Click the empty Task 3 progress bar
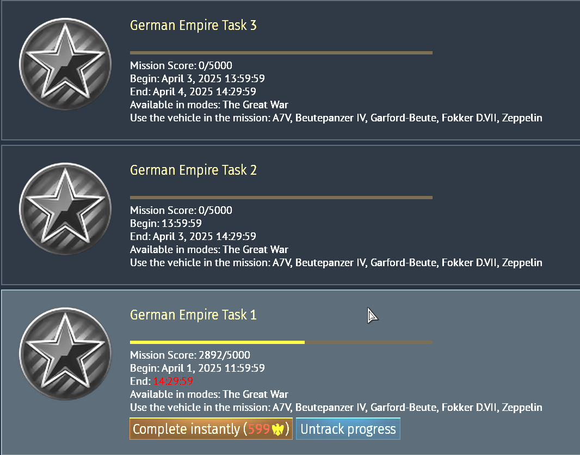 281,53
